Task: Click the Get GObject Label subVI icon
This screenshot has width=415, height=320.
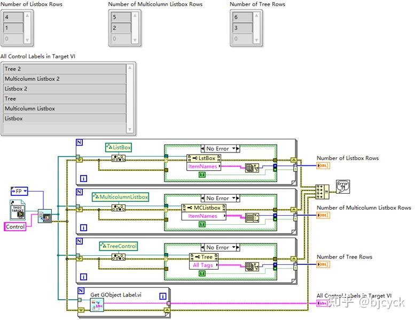Action: coord(97,305)
